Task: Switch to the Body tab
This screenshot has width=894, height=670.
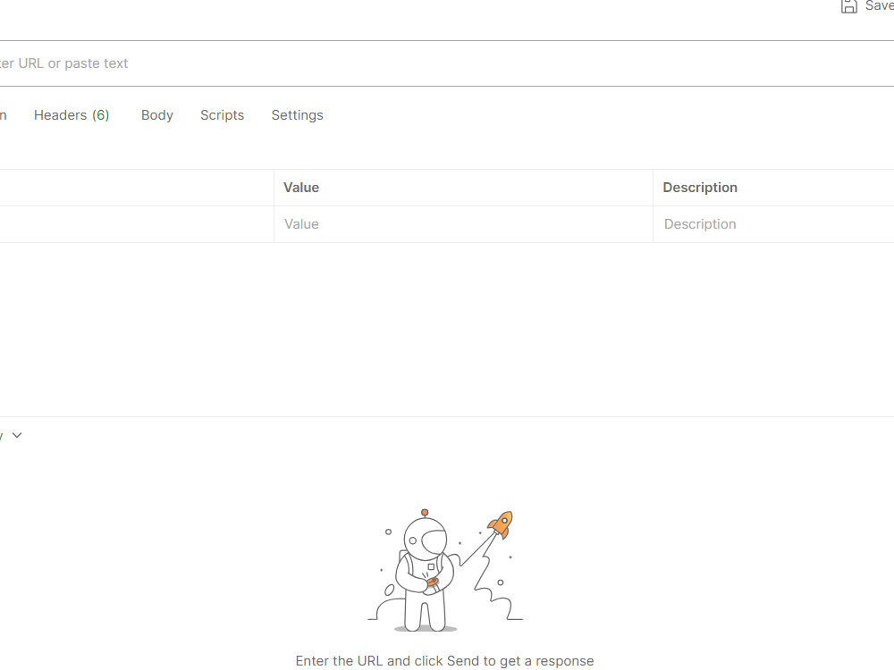Action: [x=156, y=115]
